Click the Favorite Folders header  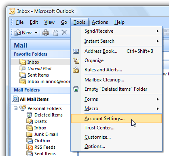[40, 54]
